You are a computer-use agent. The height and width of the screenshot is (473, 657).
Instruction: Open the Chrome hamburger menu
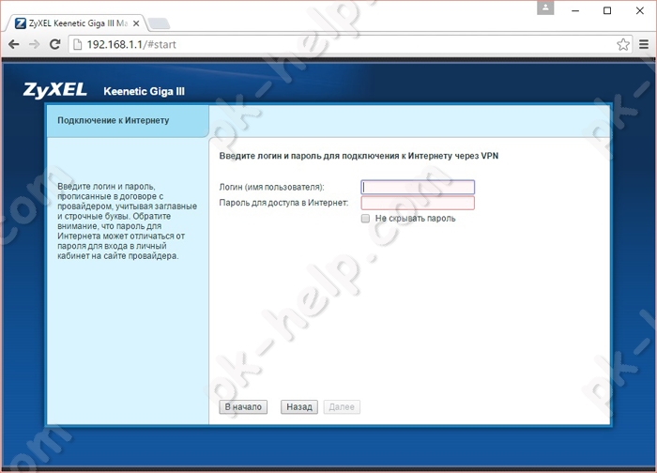(644, 44)
